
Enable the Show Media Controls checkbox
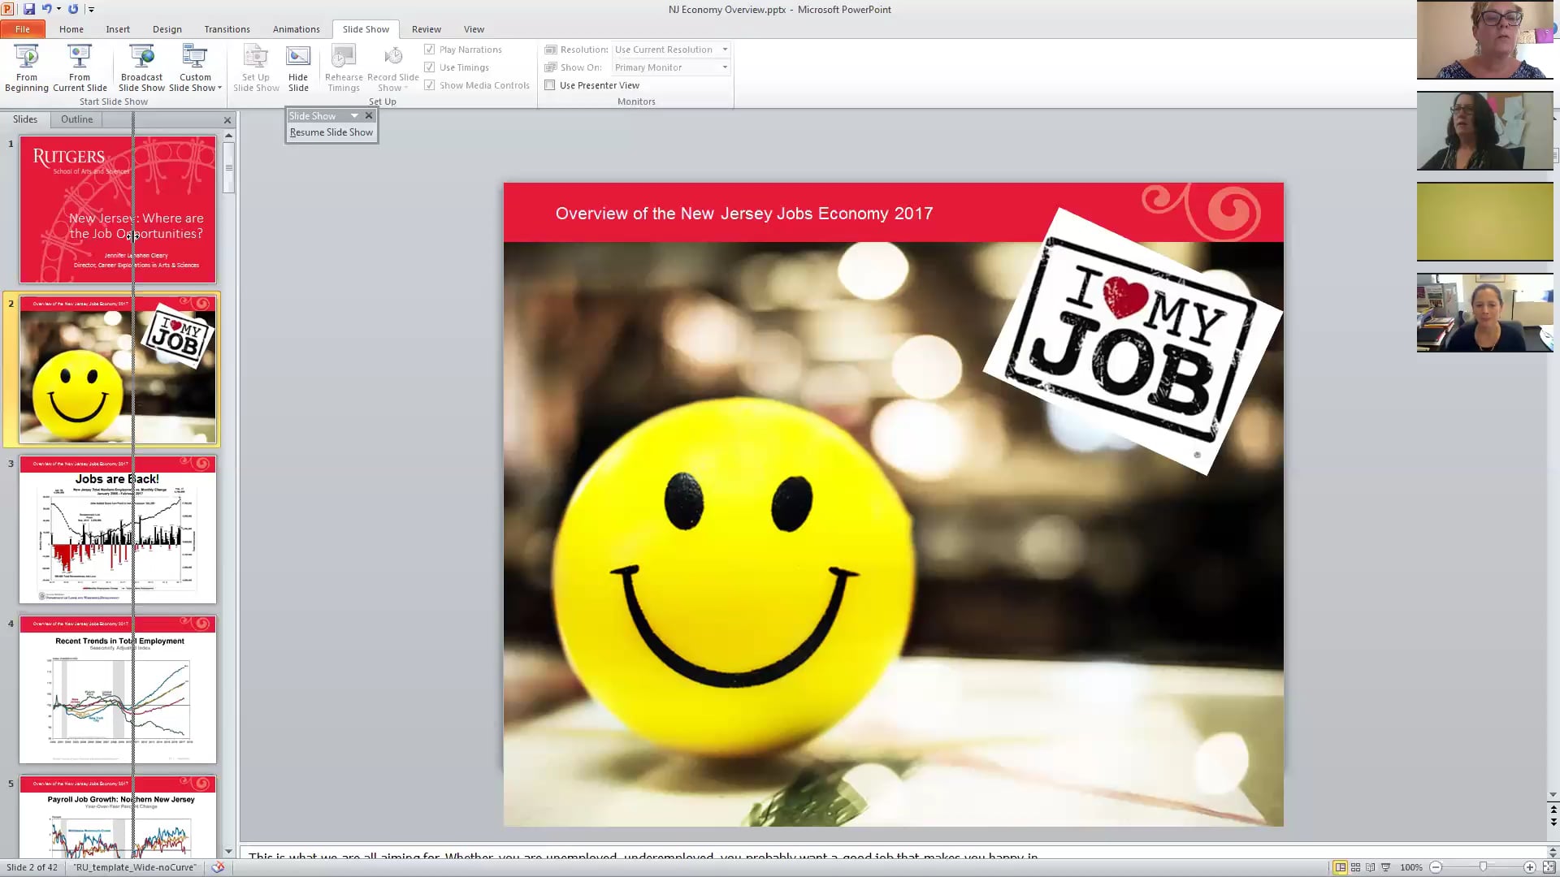430,84
